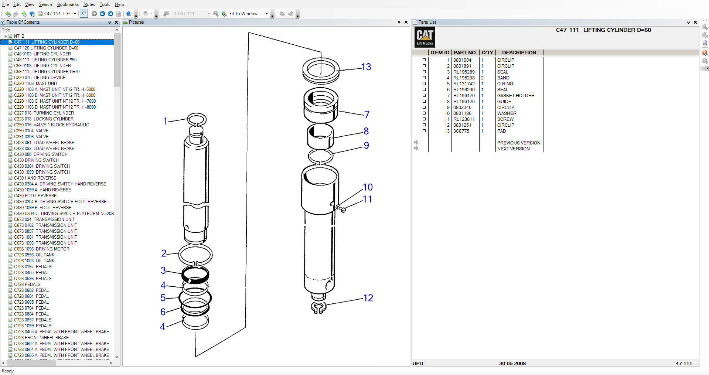Select C227 018 TURNING CYLINDER in tree
Screen dimensions: 709x375
click(44, 113)
